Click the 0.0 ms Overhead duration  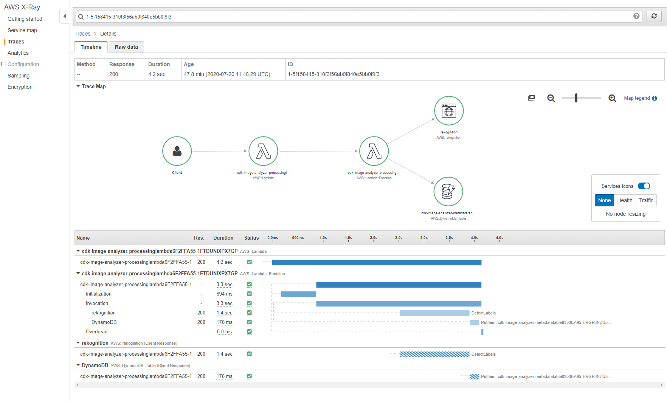[x=224, y=331]
